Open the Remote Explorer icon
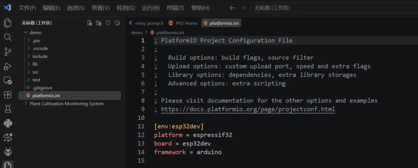Screen dimensions: 418x168 pyautogui.click(x=7, y=81)
